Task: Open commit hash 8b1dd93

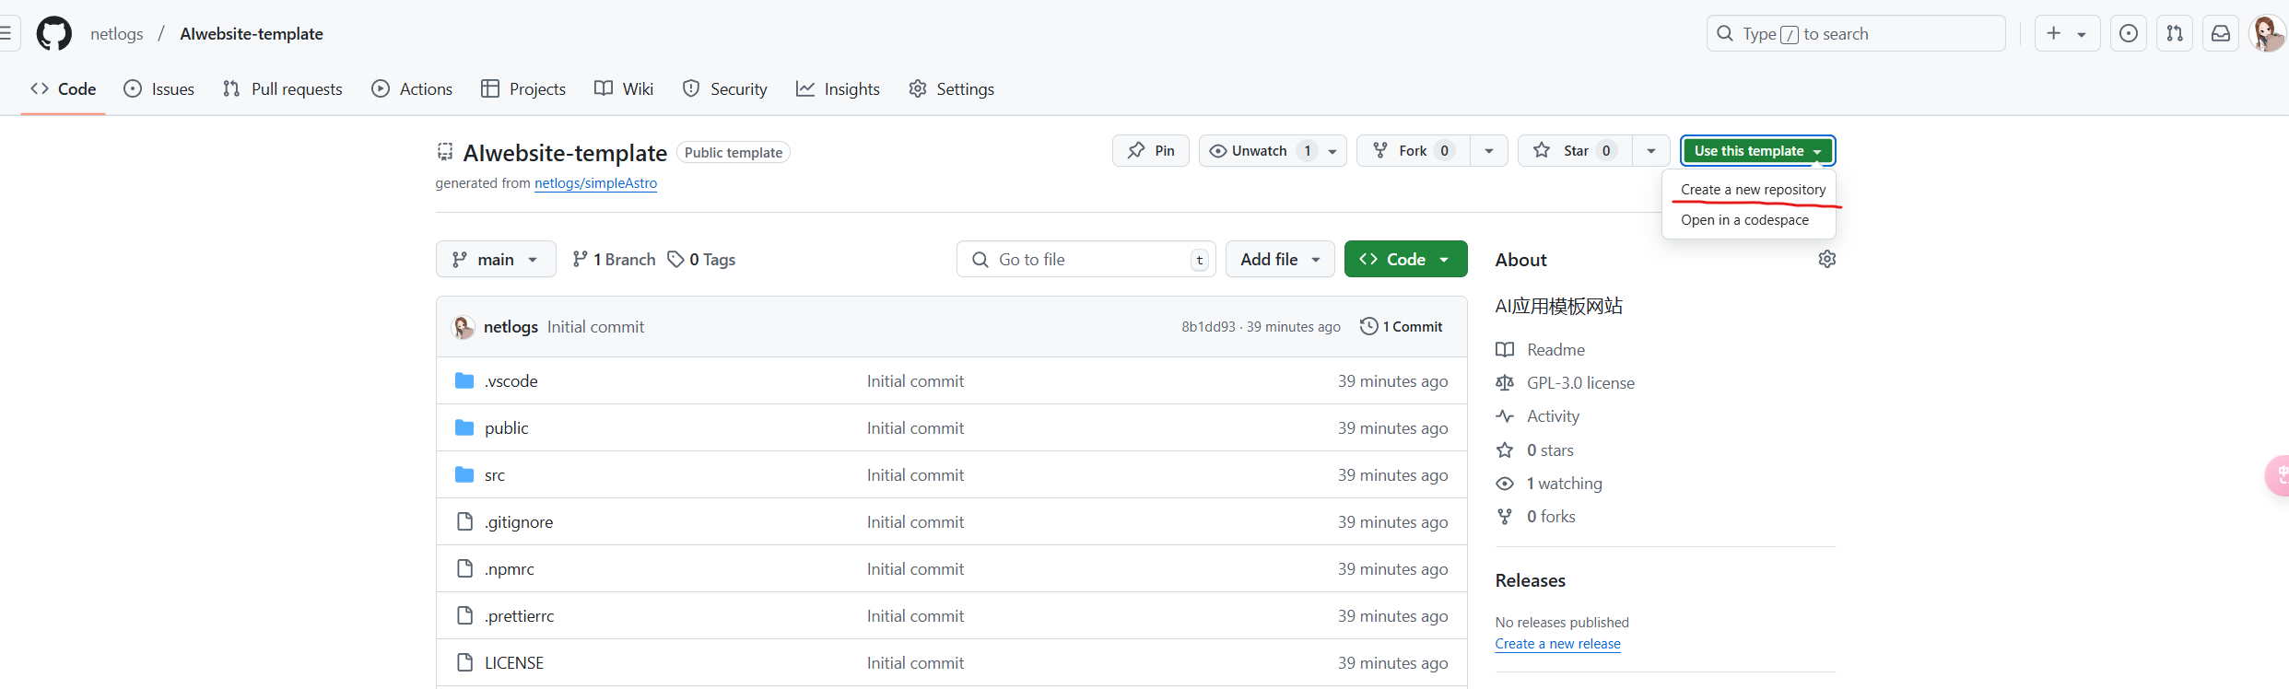Action: 1208,327
